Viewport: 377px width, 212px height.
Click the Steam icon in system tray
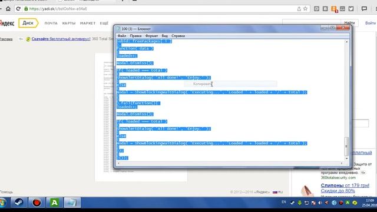click(292, 203)
